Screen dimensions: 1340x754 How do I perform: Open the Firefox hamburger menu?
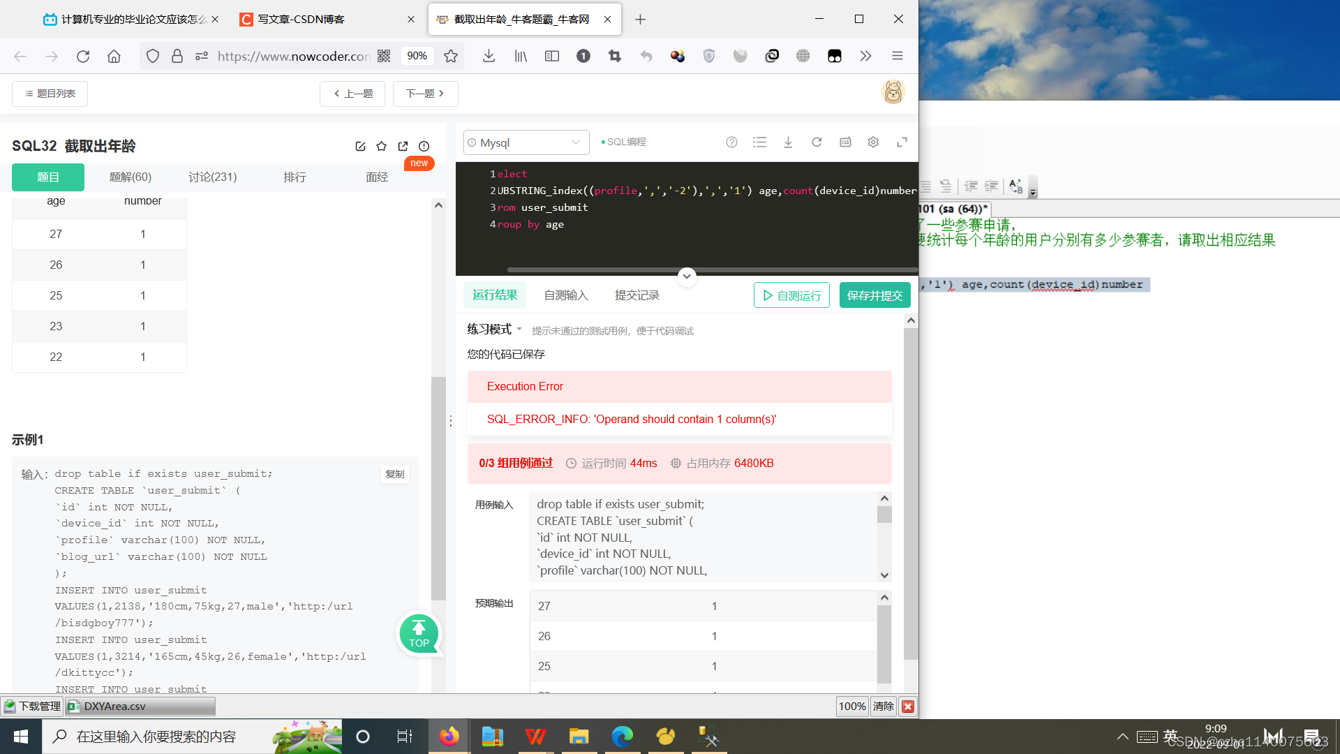pos(898,56)
